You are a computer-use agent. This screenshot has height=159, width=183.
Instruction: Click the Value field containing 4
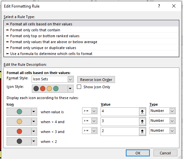click(120, 112)
